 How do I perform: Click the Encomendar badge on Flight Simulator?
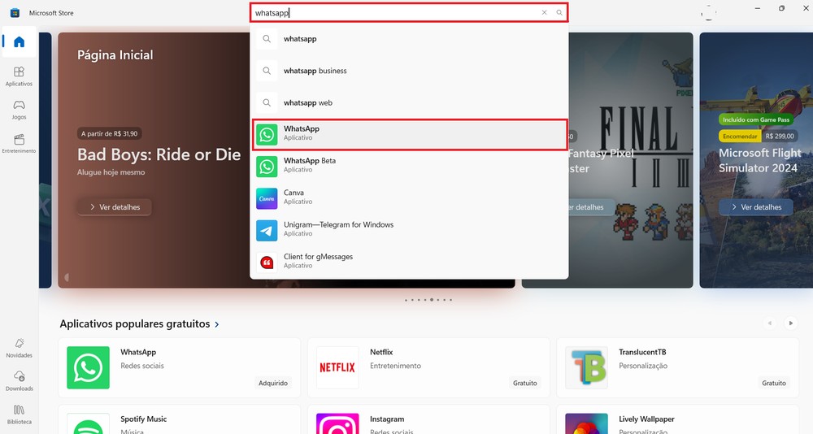point(739,136)
